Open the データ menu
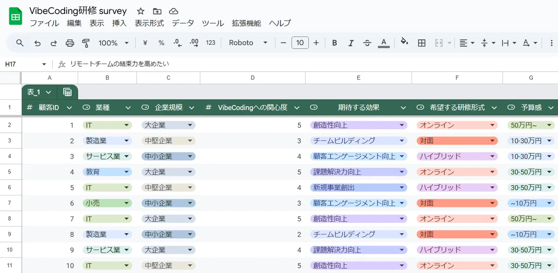Screen dimensions: 558x273 click(183, 23)
